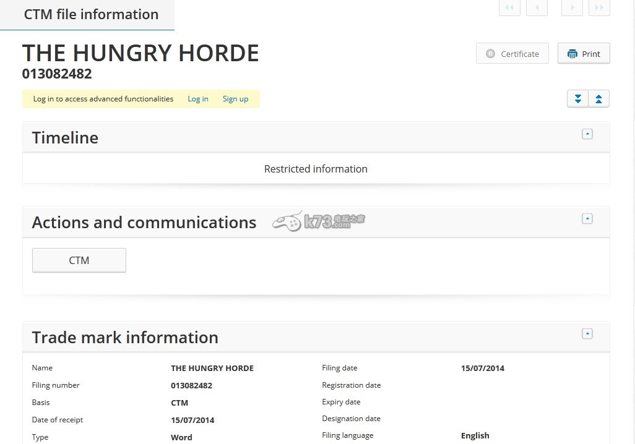
Task: Click the Filing date value 15/07/2014
Action: tap(482, 368)
